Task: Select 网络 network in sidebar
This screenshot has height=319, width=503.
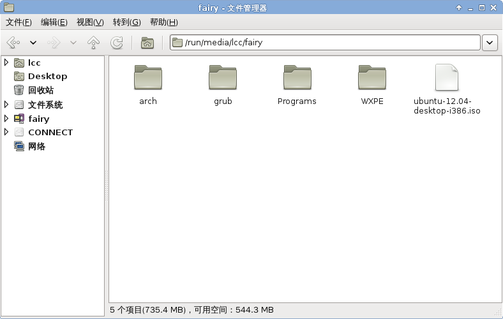Action: (36, 147)
